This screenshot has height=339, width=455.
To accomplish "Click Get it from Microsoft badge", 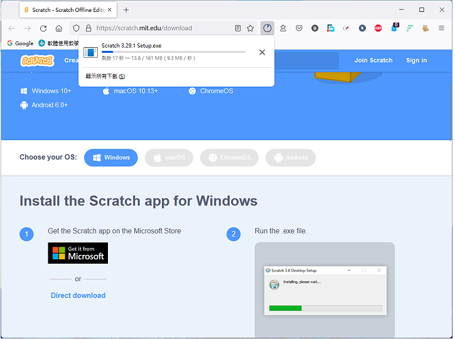I will point(78,253).
